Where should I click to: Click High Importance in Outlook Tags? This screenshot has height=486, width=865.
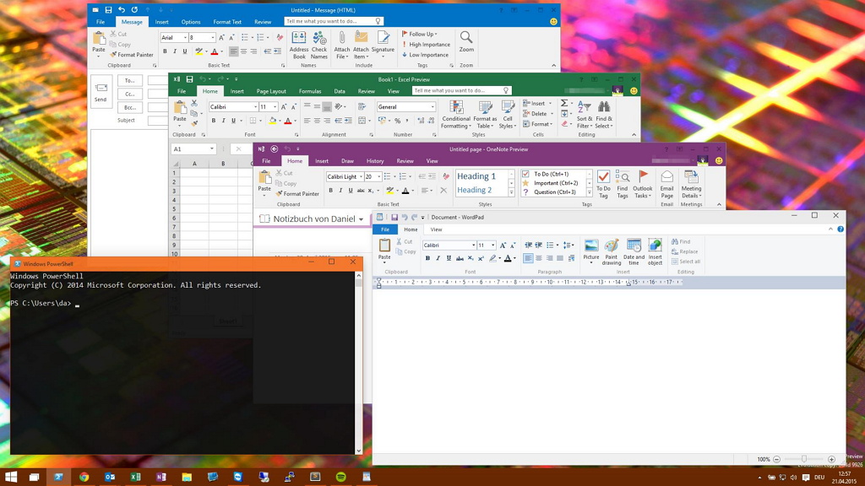tap(426, 44)
